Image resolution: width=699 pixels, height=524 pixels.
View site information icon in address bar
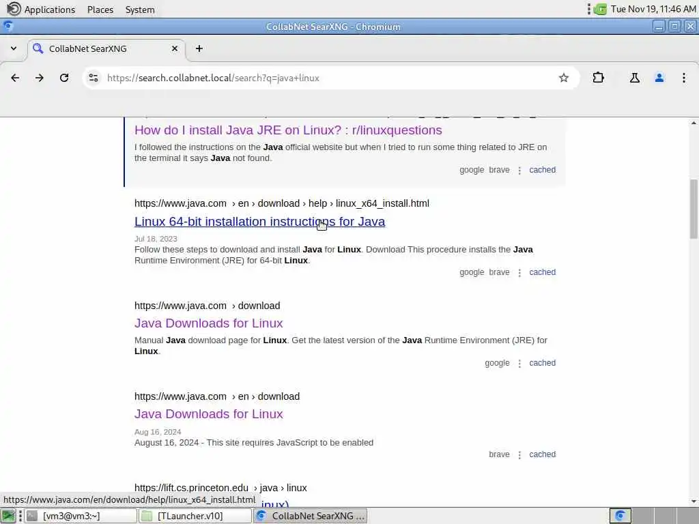(94, 78)
